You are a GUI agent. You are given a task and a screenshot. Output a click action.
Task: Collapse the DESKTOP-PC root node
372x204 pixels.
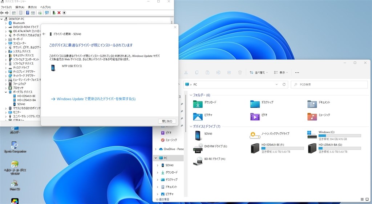coord(2,19)
